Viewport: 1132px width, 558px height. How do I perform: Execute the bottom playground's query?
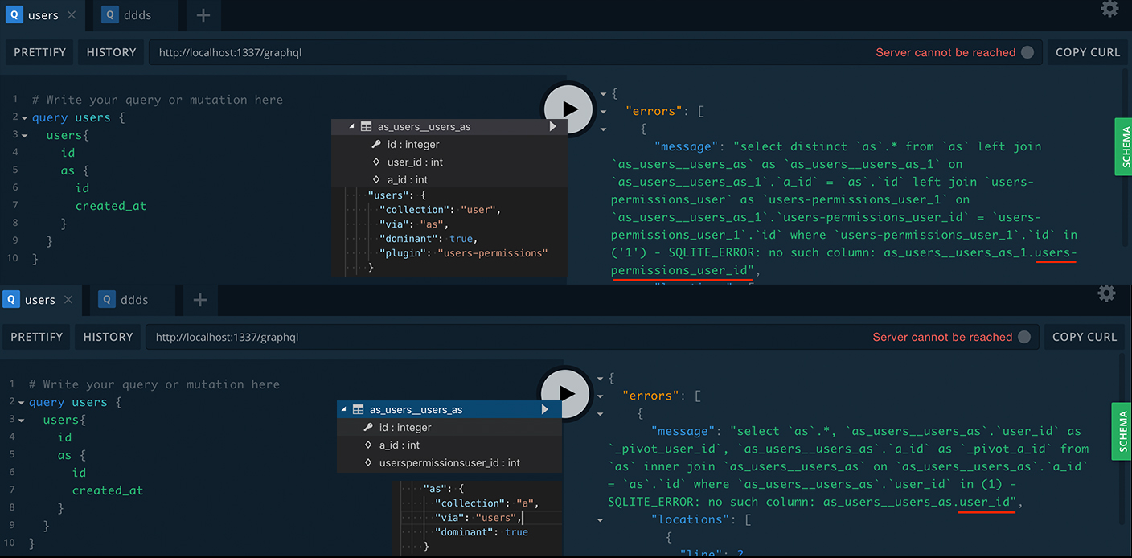[x=566, y=394]
